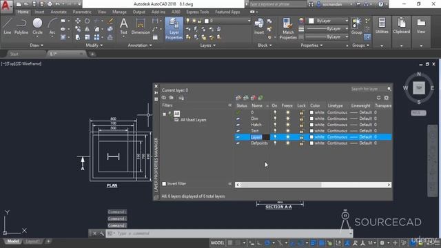The width and height of the screenshot is (441, 248).
Task: Click the Group tool
Action: point(356,26)
